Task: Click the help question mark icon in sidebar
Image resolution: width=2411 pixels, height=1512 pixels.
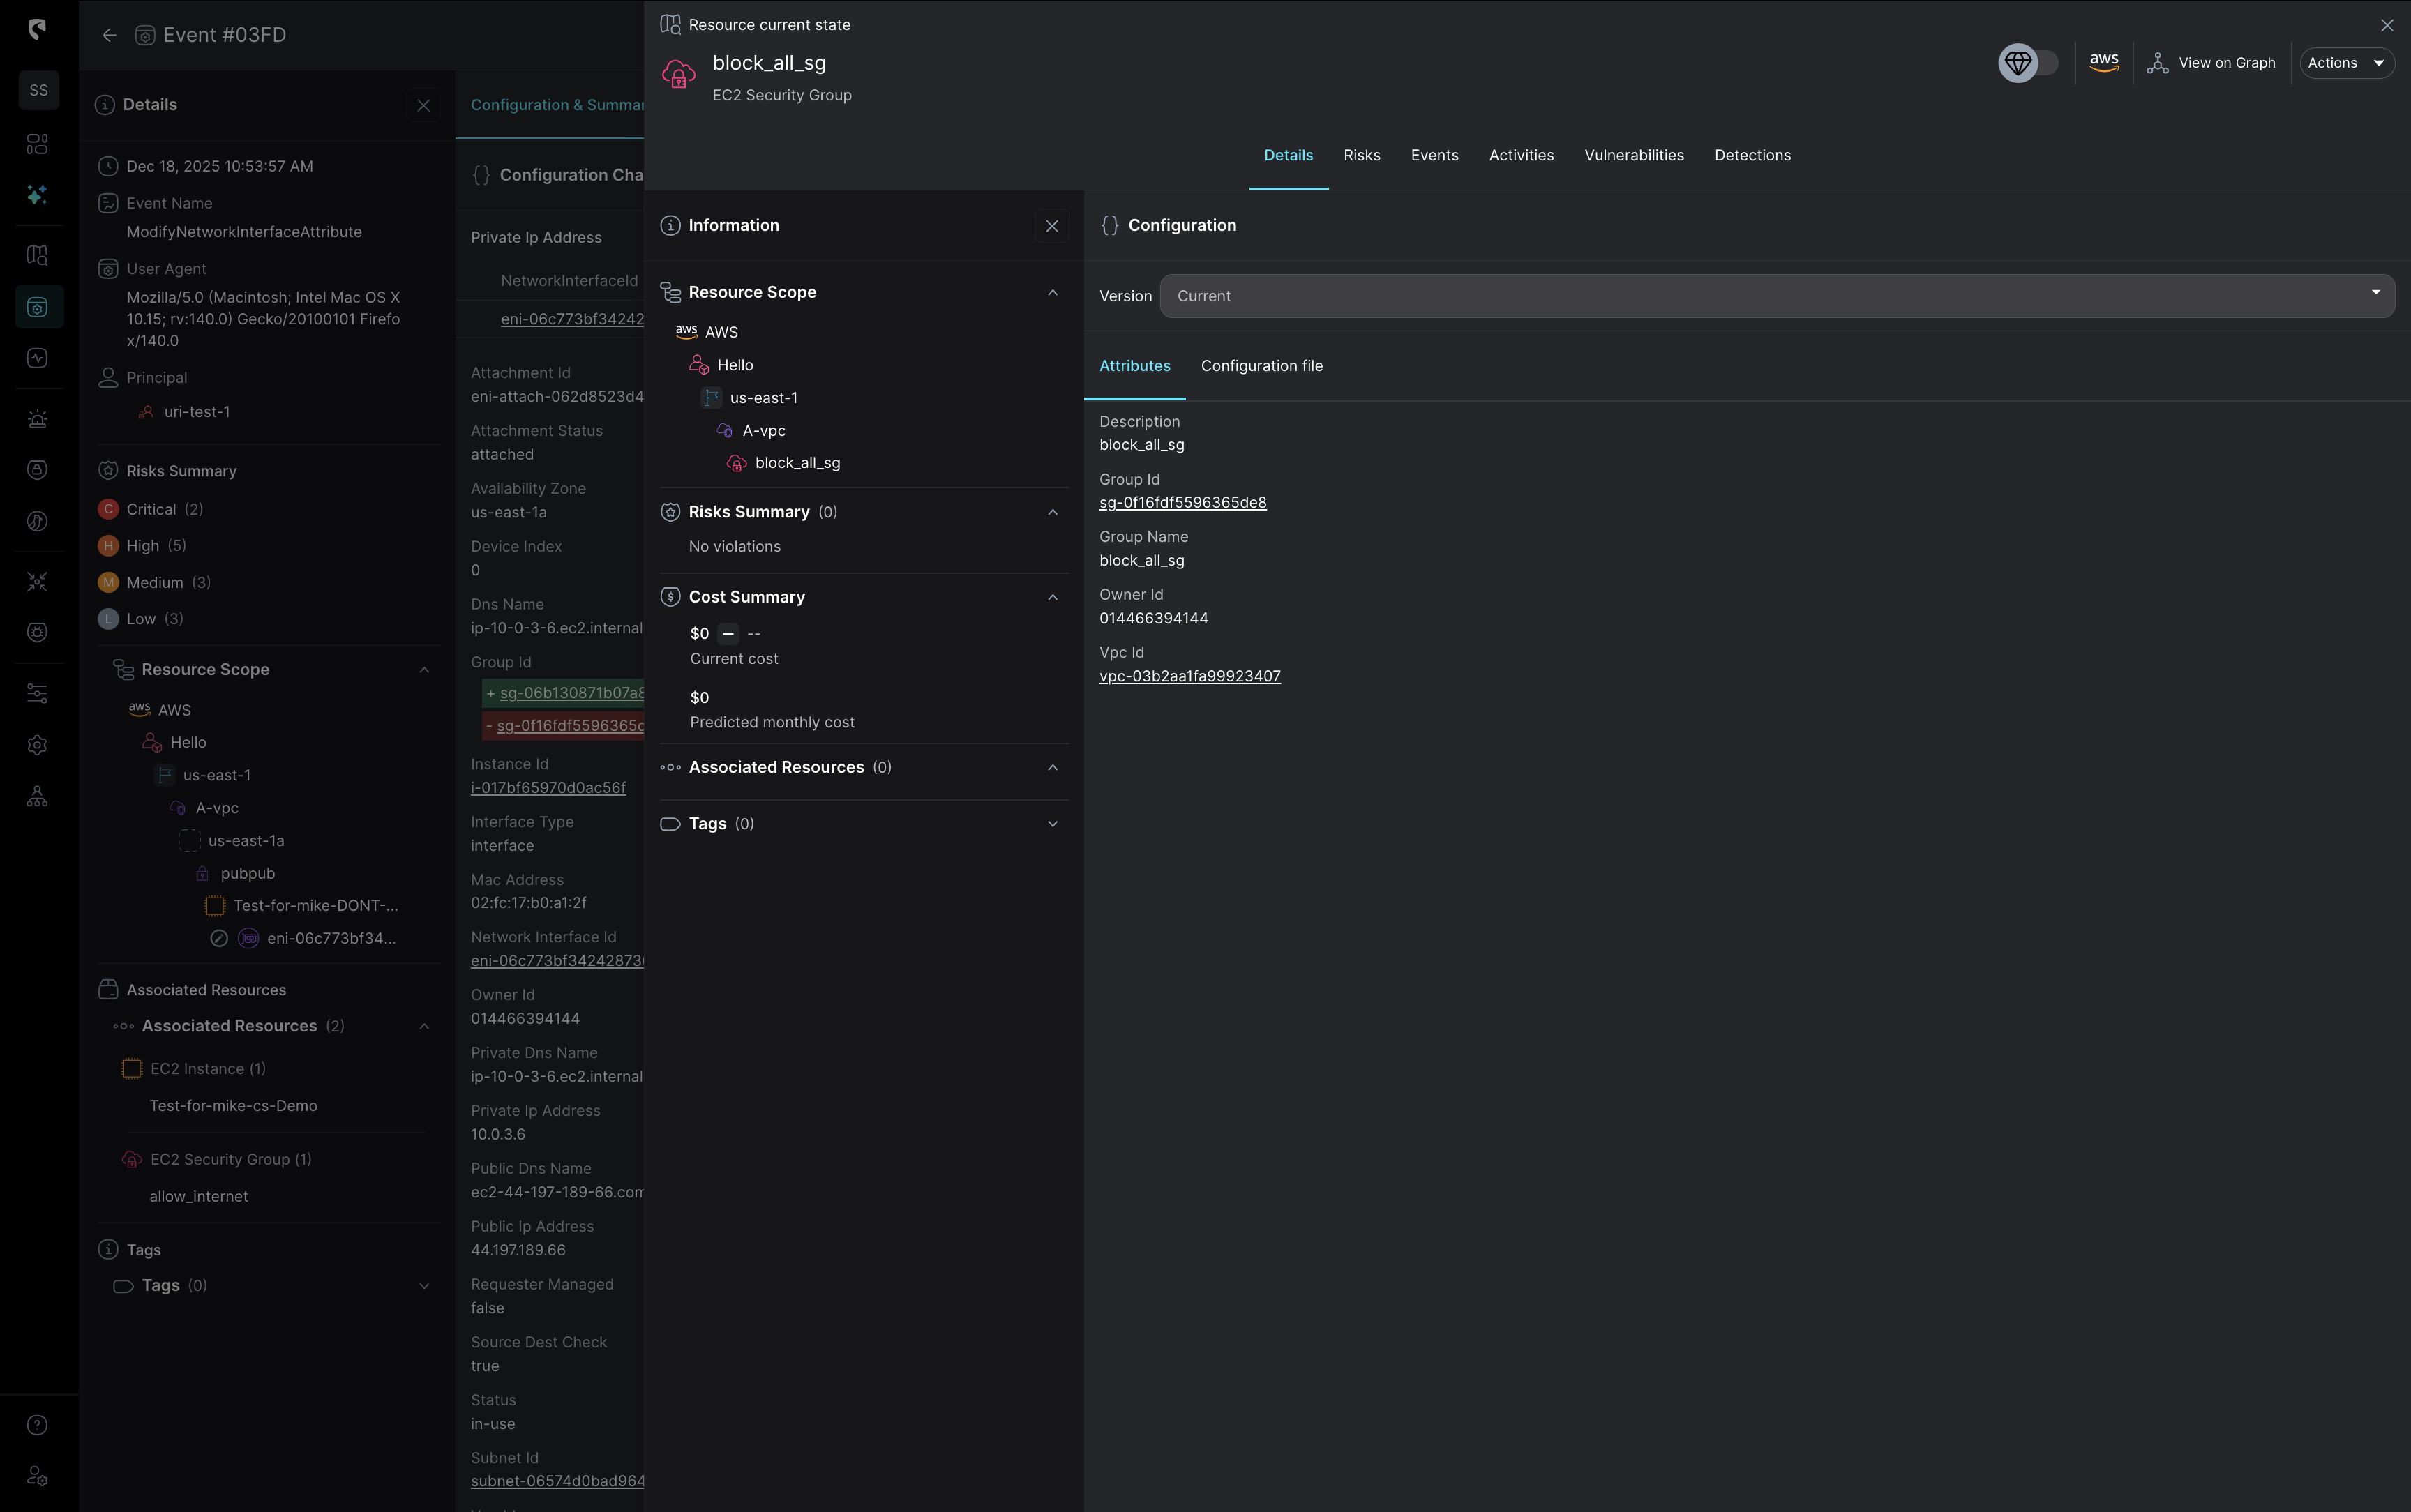Action: click(x=37, y=1425)
